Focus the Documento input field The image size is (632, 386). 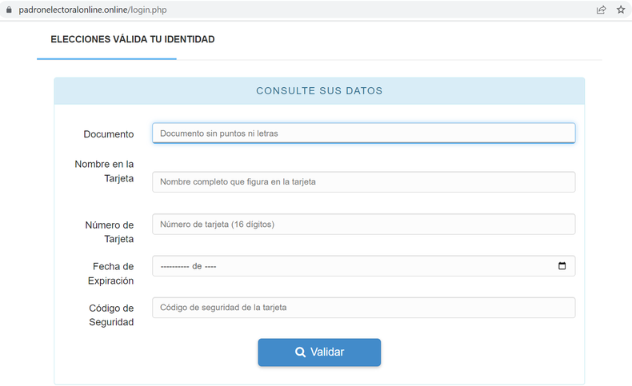[363, 133]
